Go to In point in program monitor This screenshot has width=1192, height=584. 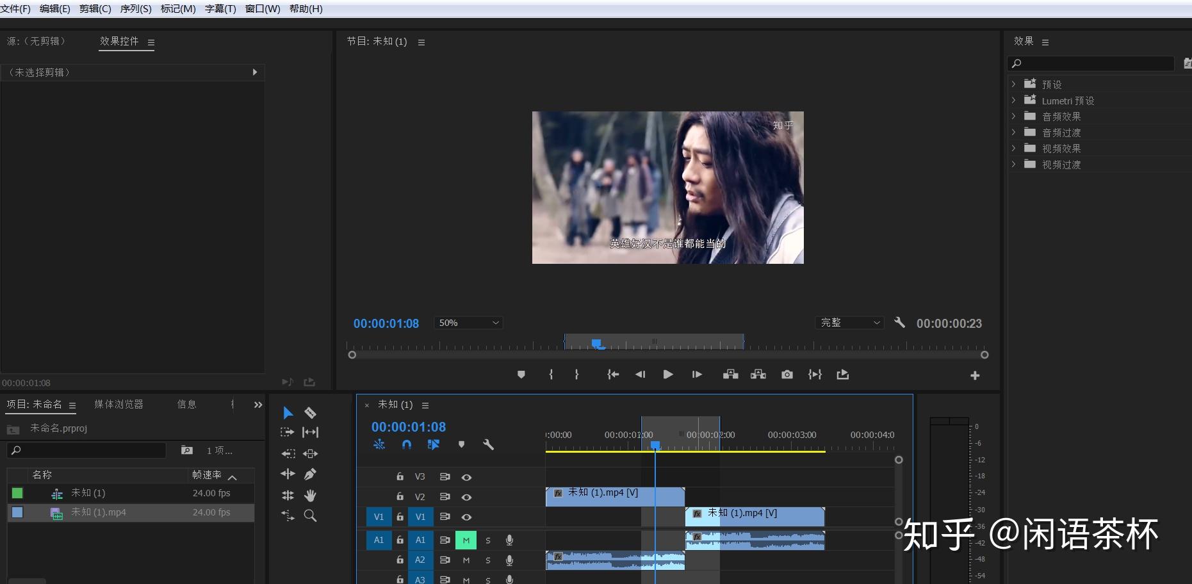tap(613, 375)
